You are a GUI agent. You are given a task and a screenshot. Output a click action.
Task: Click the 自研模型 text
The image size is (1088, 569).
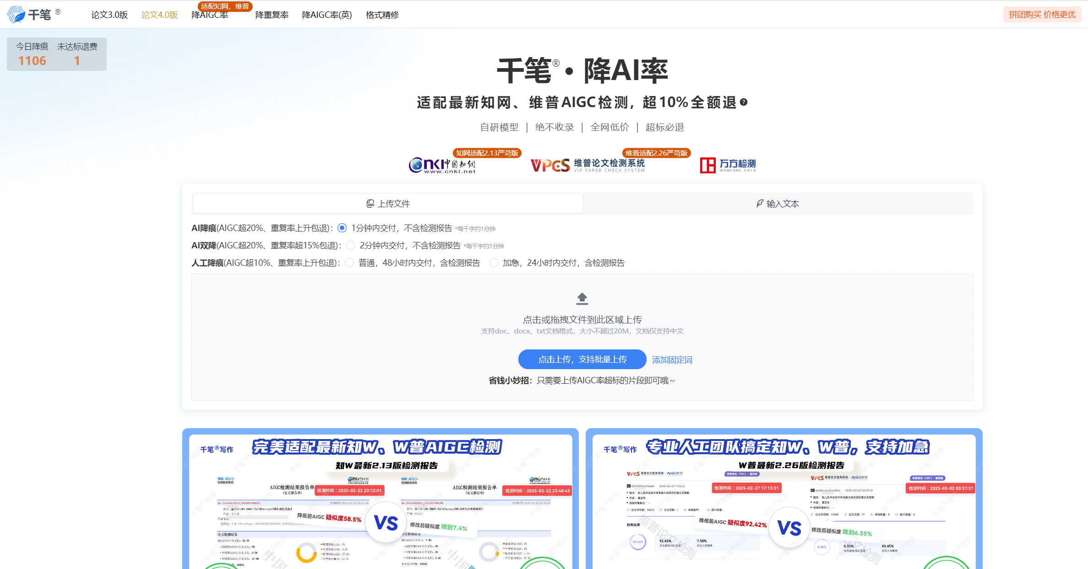(x=499, y=127)
